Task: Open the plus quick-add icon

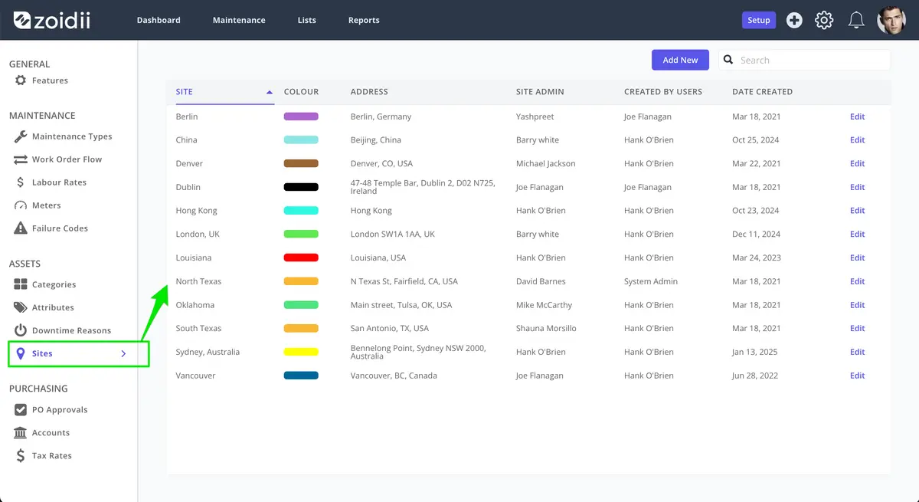Action: tap(794, 21)
